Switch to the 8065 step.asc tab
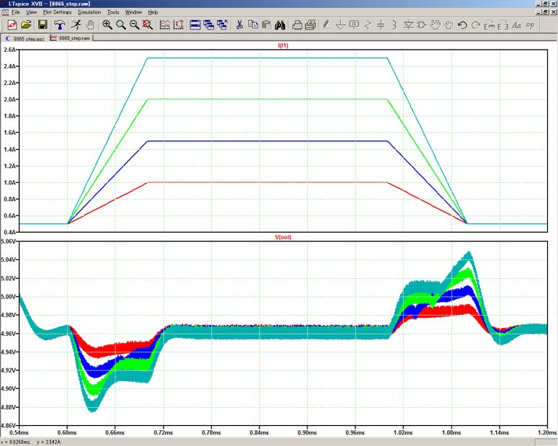Viewport: 558px width, 446px height. coord(25,37)
